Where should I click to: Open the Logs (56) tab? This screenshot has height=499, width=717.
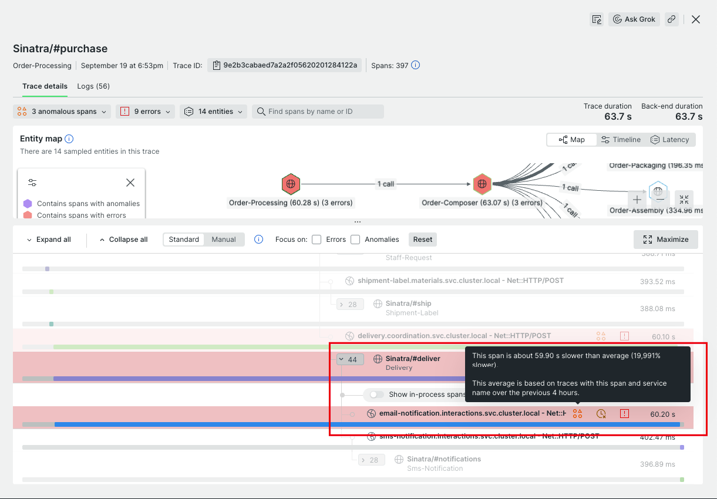click(93, 86)
